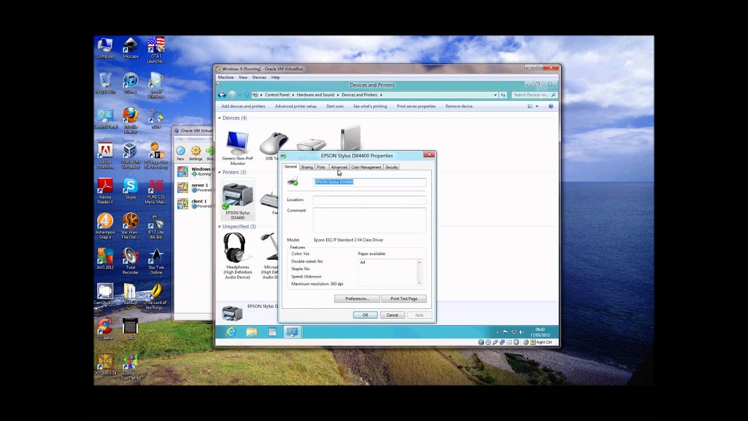Click Print server properties
This screenshot has height=421, width=748.
[416, 106]
